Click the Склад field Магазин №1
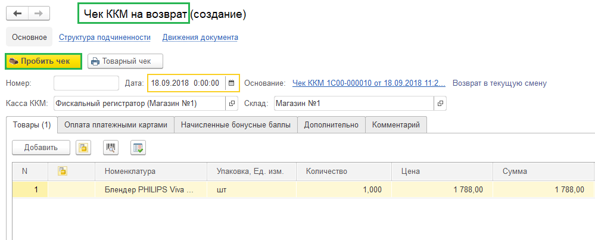 tap(354, 103)
